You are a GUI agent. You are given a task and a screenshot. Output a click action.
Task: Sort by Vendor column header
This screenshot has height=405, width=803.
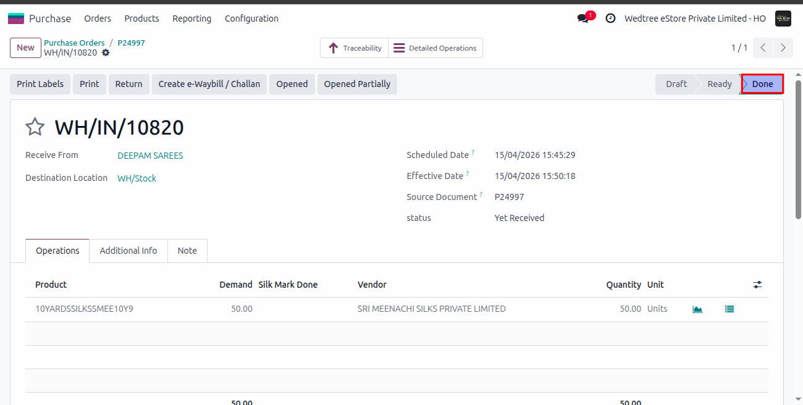[372, 285]
